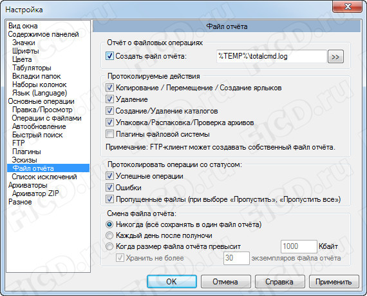The height and width of the screenshot is (296, 367).
Task: Click the %TEMP%\totalcmd.log path field
Action: pos(271,56)
